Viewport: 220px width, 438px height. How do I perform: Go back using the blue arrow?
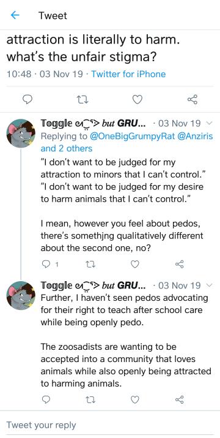[x=15, y=15]
